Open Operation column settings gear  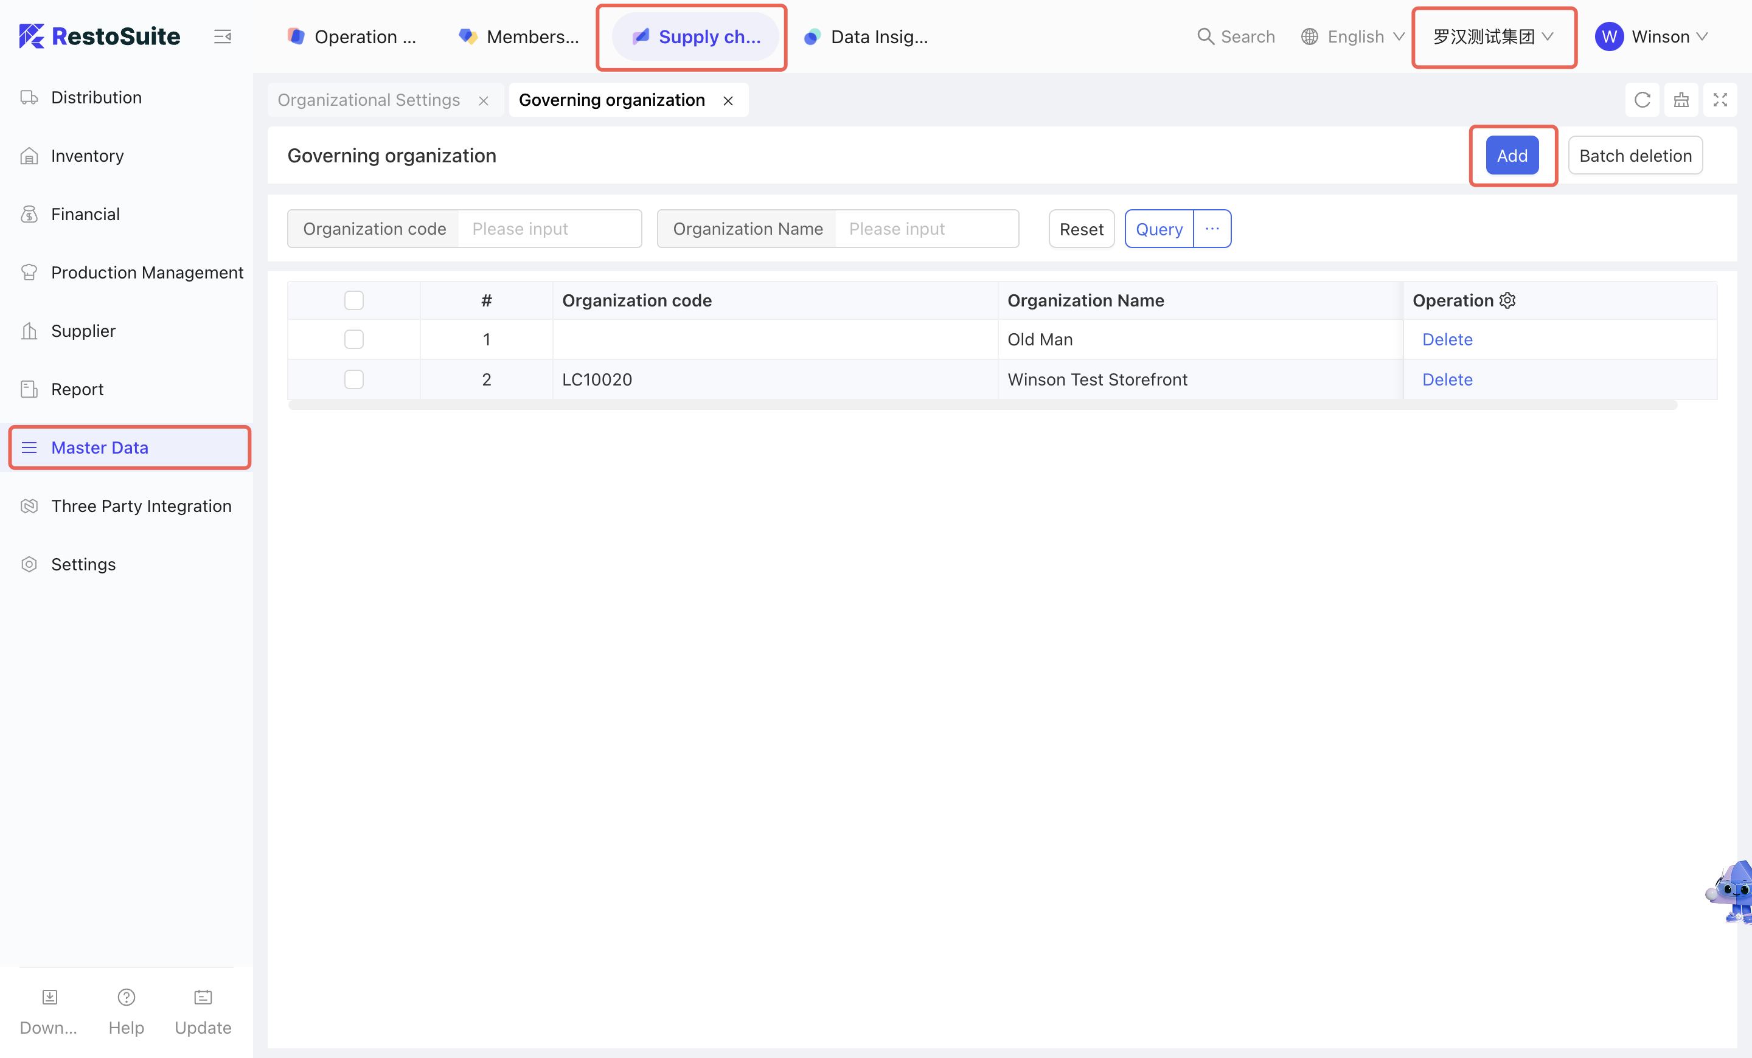[x=1507, y=300]
